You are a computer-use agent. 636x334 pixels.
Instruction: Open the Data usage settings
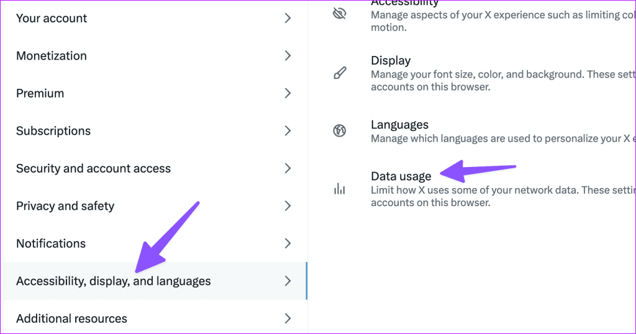point(472,189)
